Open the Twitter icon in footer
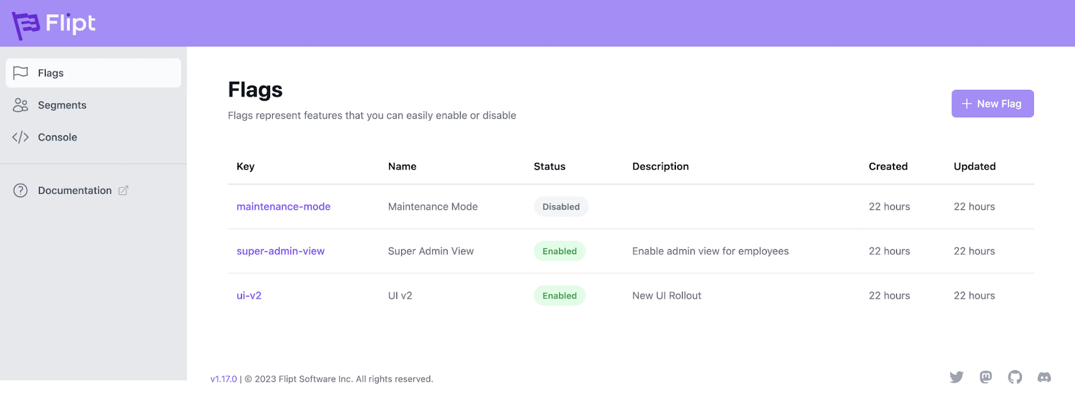The width and height of the screenshot is (1075, 399). [x=956, y=377]
